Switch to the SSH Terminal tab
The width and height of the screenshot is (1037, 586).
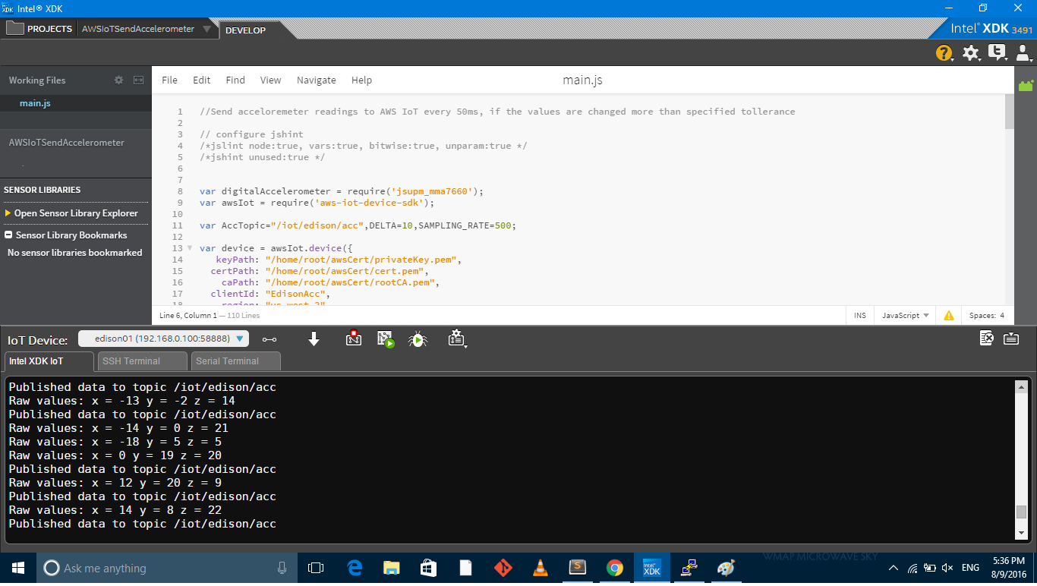click(x=142, y=361)
